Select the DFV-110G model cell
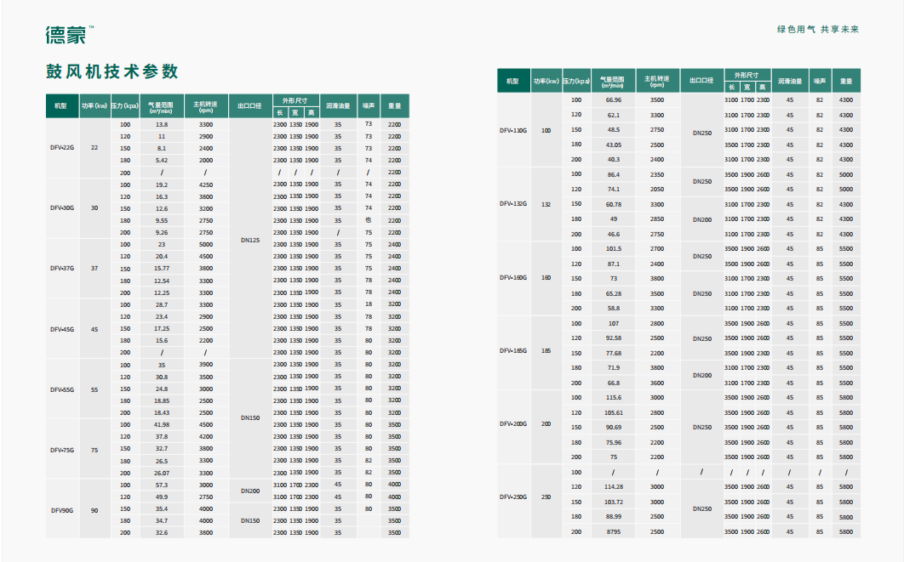Viewport: 904px width, 562px height. 513,131
